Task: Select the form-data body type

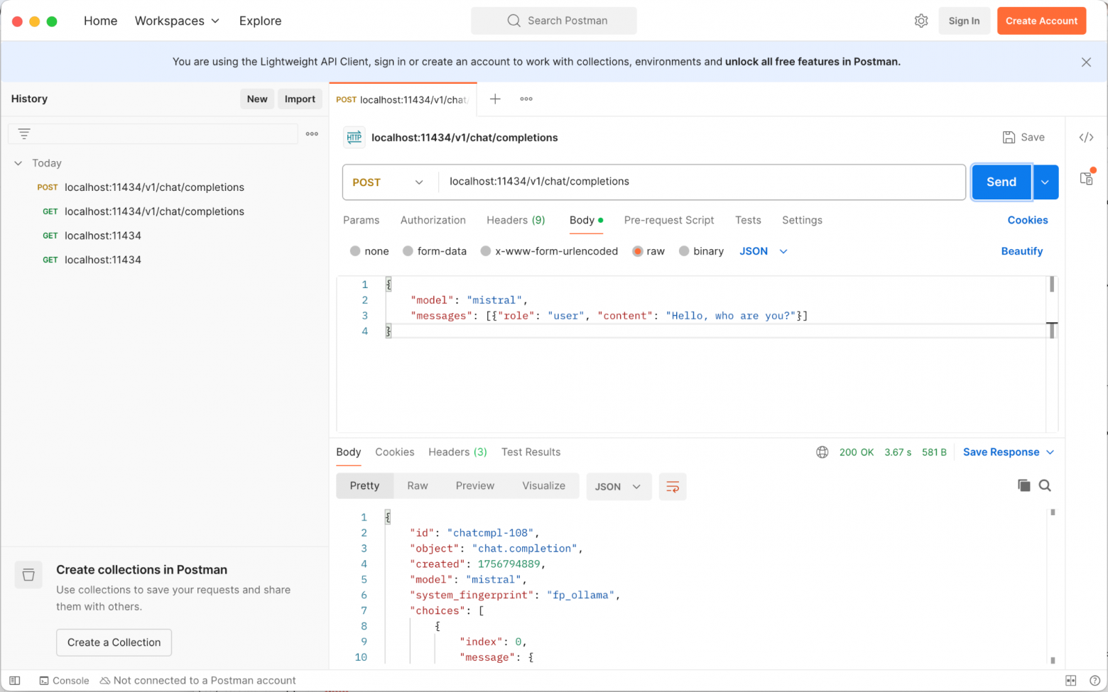Action: pos(408,251)
